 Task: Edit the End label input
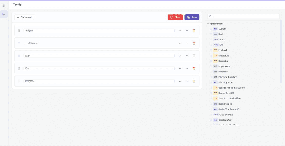[x=99, y=68]
